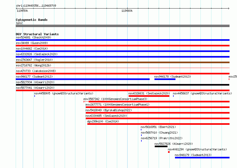Image resolution: width=237 pixels, height=168 pixels.
Task: Select the short blue nsv946178 bar
Action: point(165,79)
